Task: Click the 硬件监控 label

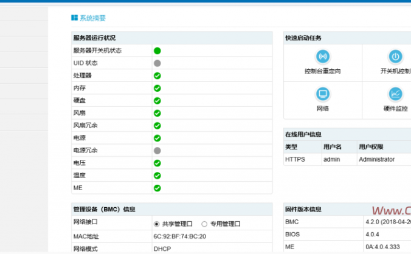Action: tap(396, 108)
